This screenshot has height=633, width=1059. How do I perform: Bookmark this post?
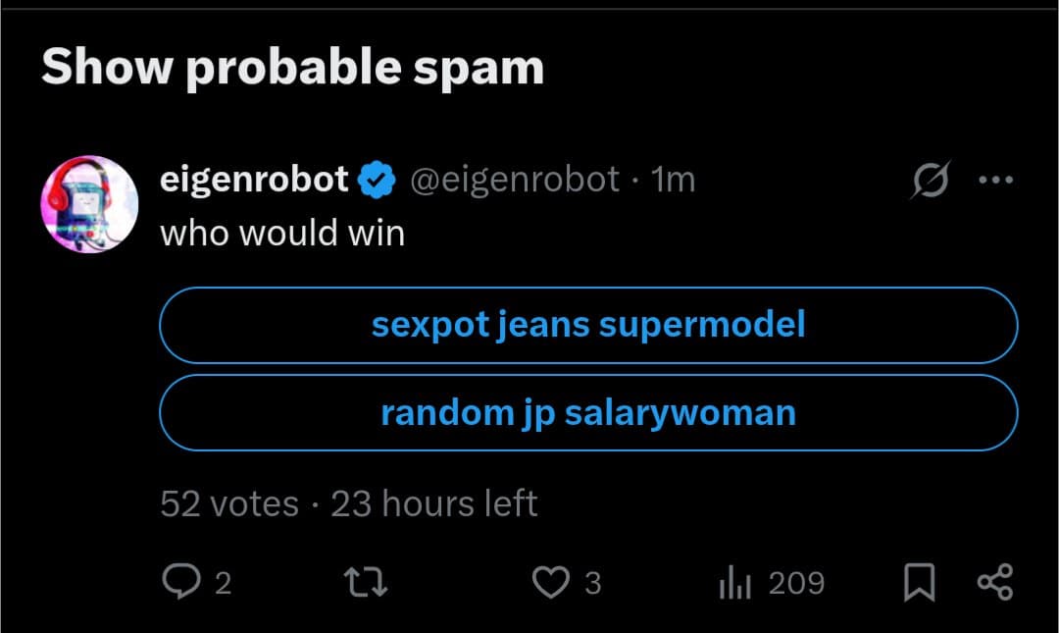(918, 584)
